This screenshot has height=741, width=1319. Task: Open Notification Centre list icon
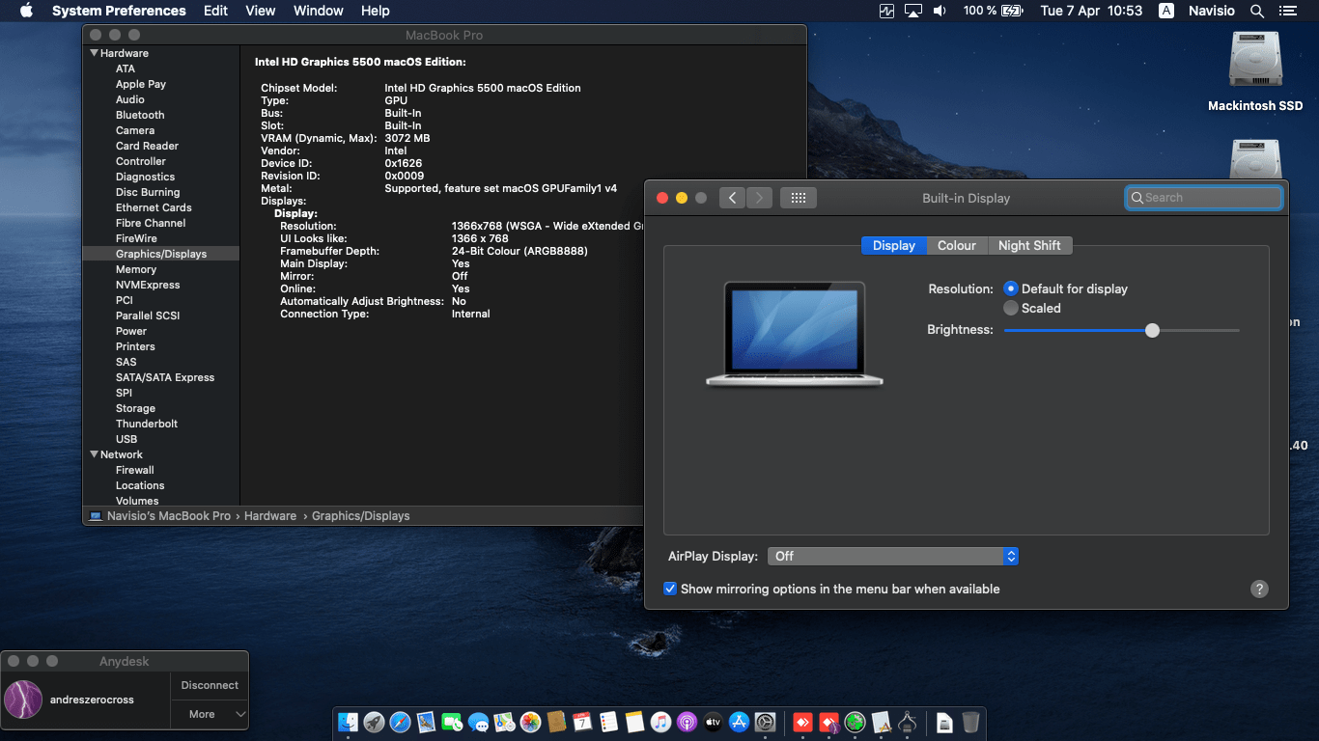point(1287,11)
